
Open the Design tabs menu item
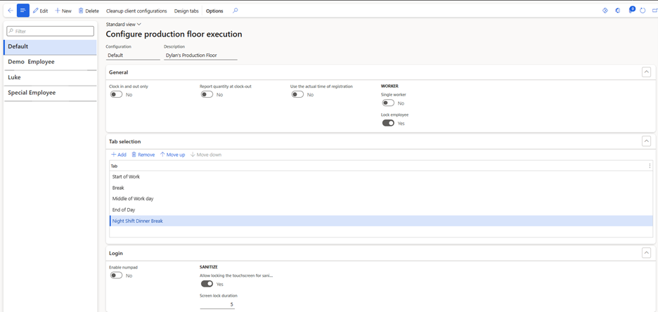(x=186, y=11)
